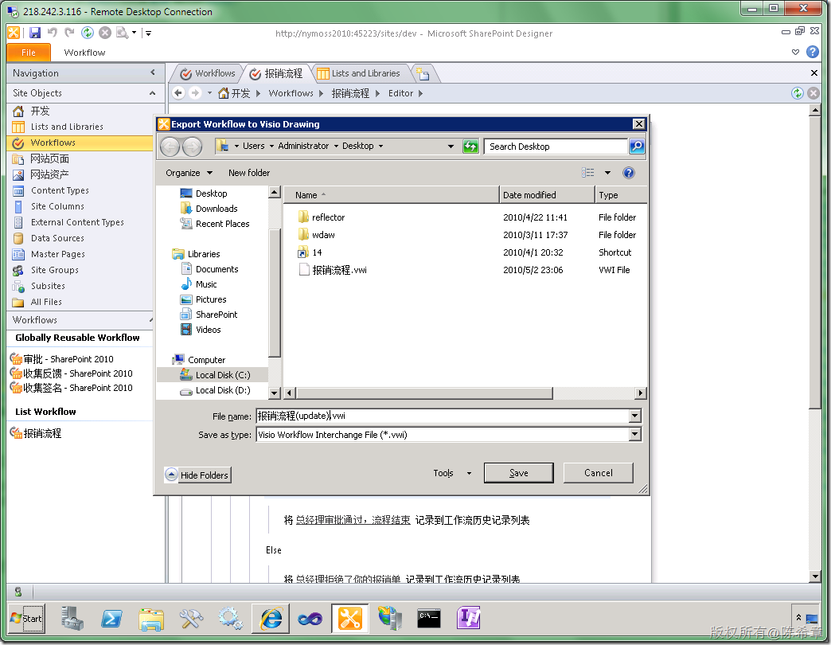Open the Save as type dropdown
The height and width of the screenshot is (645, 831).
(x=635, y=435)
